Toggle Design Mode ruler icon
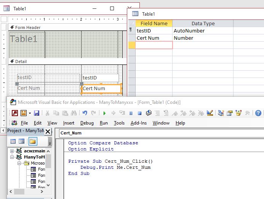264x199 pixels. click(210, 113)
